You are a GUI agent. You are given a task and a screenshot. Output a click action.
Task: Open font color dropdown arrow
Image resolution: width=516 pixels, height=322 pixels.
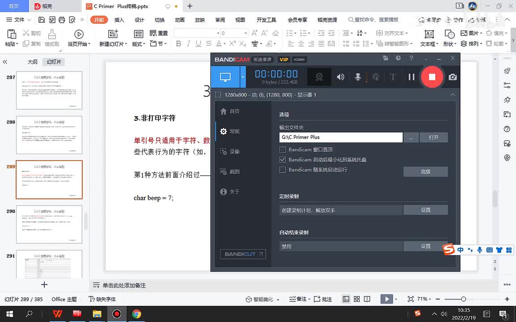click(x=224, y=44)
